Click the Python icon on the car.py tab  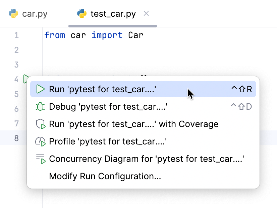(14, 14)
